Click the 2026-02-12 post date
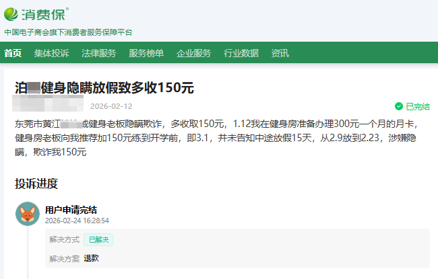The width and height of the screenshot is (438, 279). [x=111, y=106]
